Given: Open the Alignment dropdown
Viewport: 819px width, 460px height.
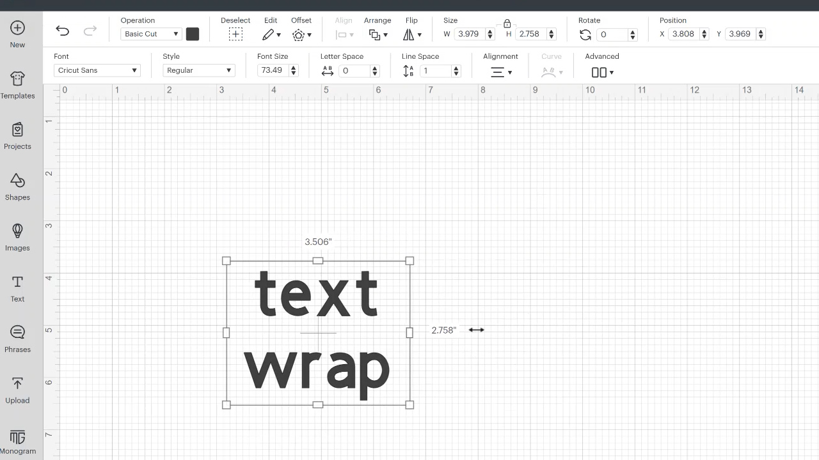Looking at the screenshot, I should (x=501, y=72).
